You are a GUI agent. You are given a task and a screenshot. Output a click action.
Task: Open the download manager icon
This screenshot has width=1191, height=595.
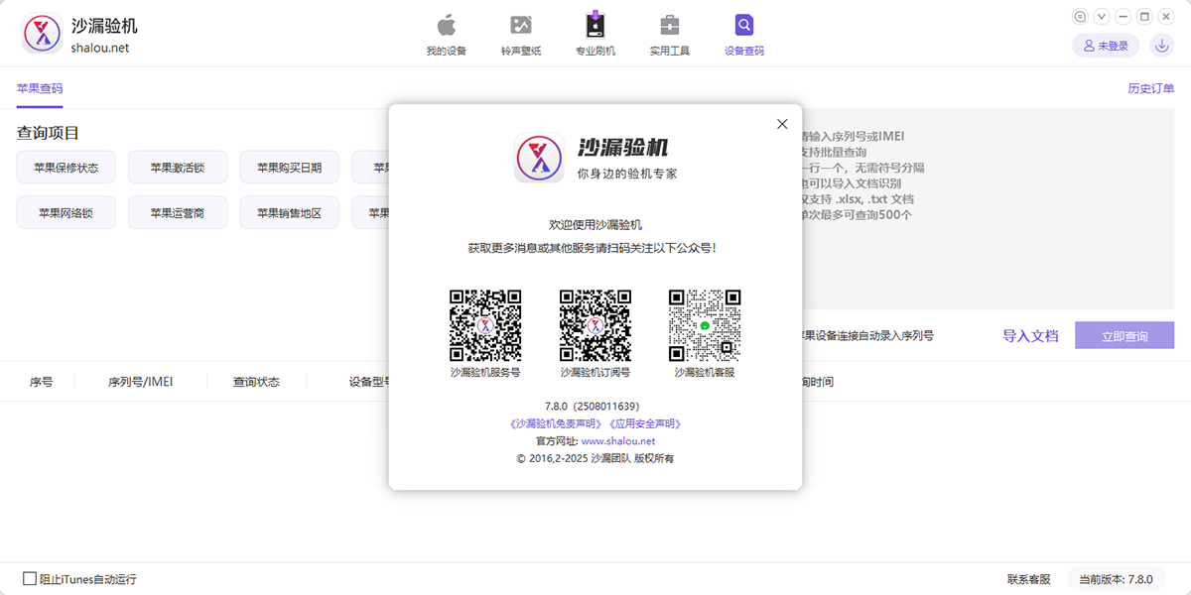point(1161,46)
